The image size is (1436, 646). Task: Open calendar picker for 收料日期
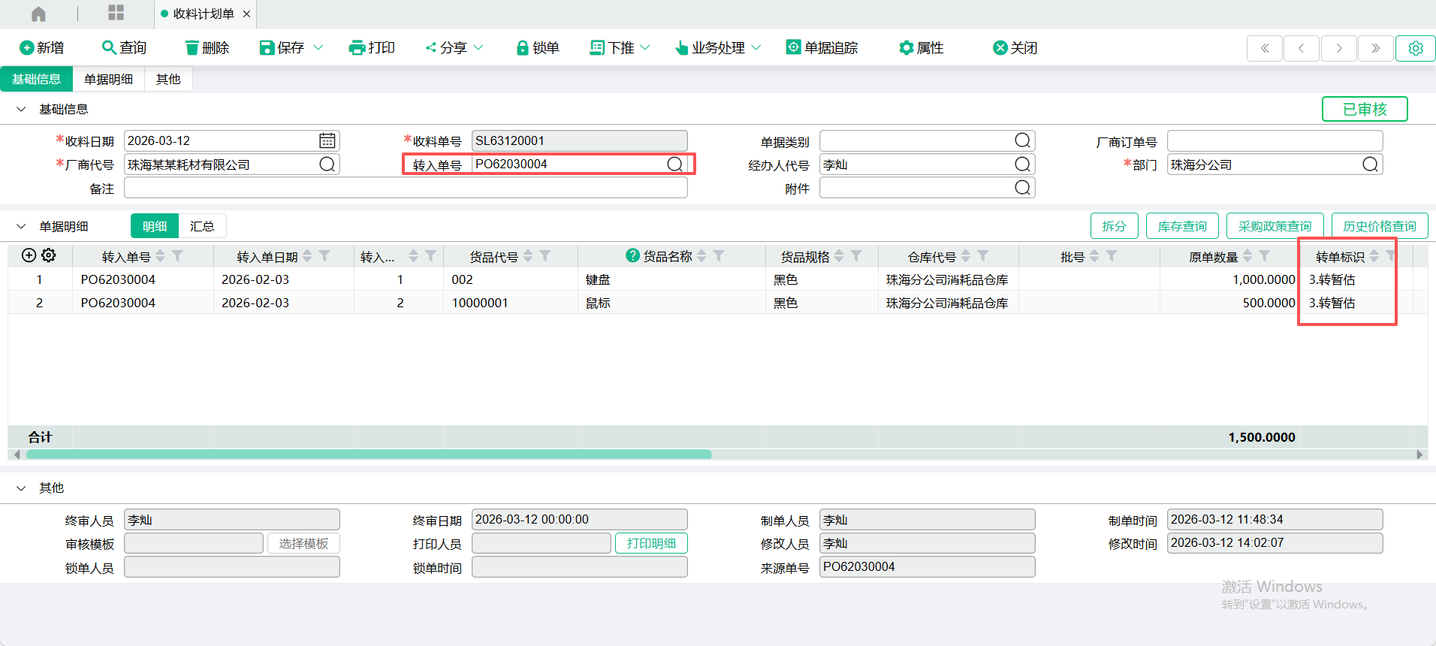[x=327, y=140]
